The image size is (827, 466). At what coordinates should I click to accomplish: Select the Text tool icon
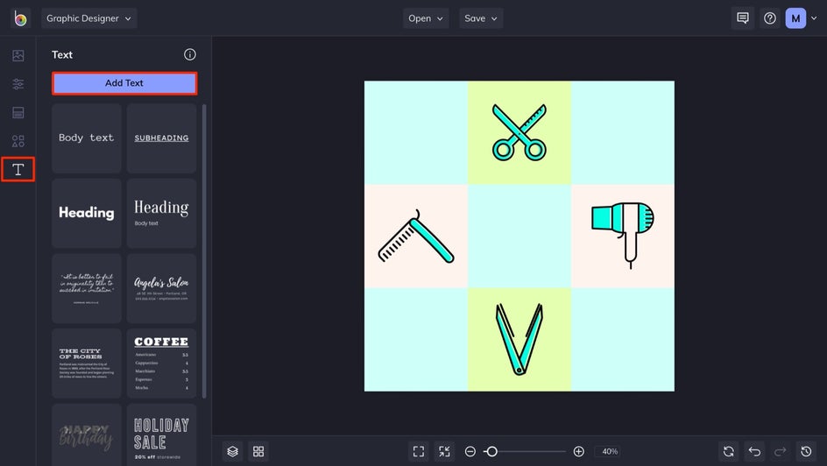pyautogui.click(x=18, y=169)
